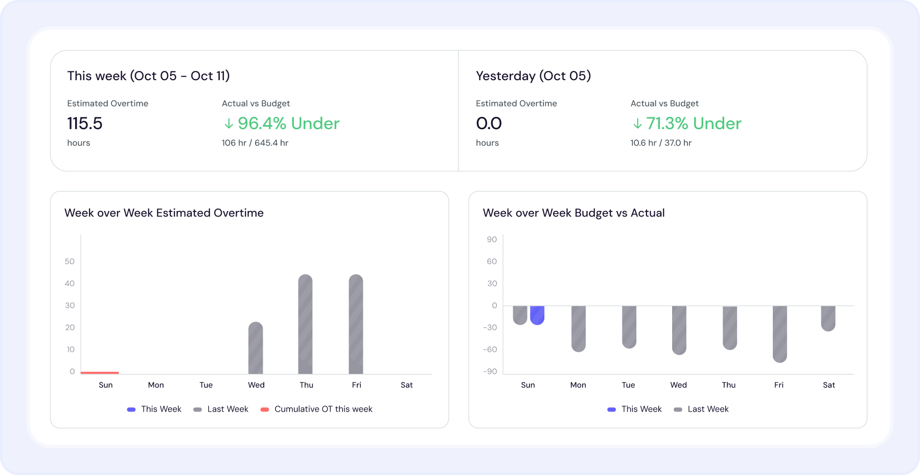This screenshot has width=920, height=475.
Task: Expand the This week (Oct 05 - Oct 11) card
Action: point(149,76)
